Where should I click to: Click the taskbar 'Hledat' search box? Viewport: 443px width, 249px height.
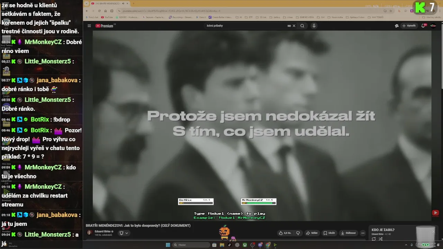click(x=191, y=245)
